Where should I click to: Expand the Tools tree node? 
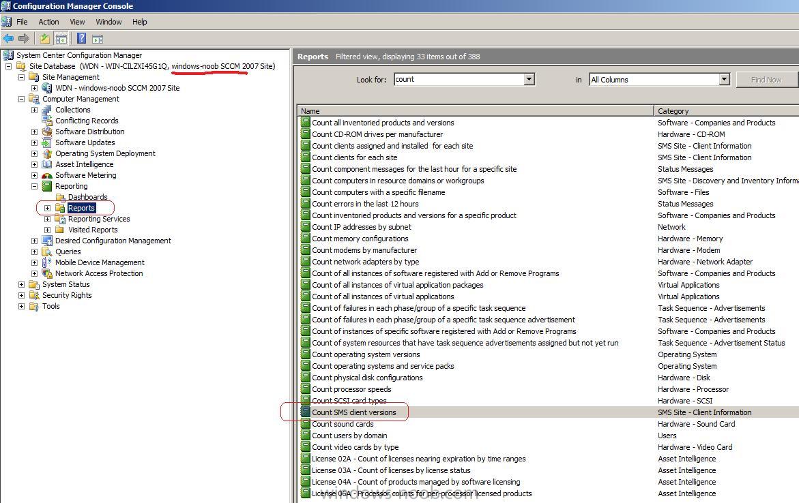click(21, 306)
